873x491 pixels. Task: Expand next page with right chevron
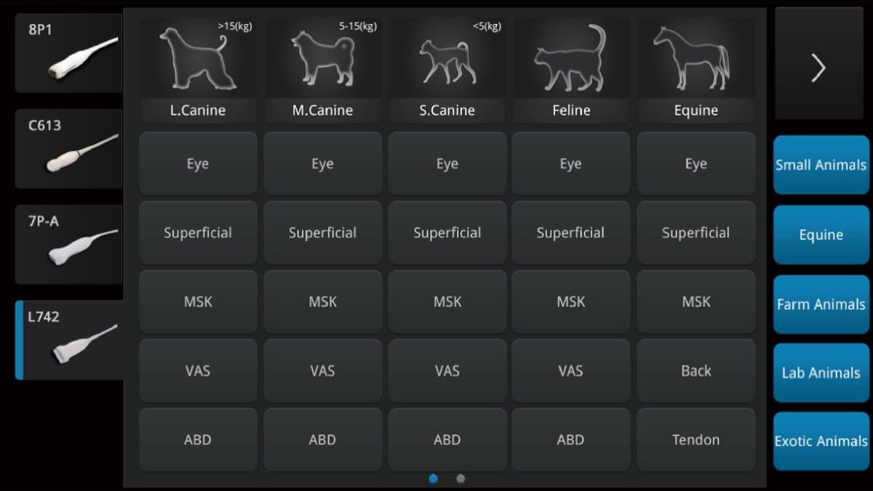(818, 68)
